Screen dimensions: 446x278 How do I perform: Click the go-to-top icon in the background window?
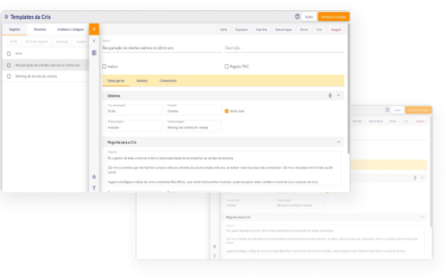215,256
